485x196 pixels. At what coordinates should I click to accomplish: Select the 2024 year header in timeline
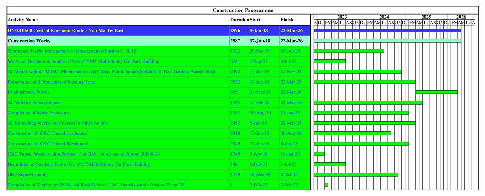[x=384, y=17]
